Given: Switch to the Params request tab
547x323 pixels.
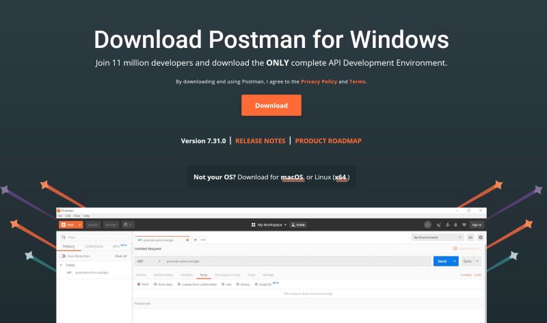Looking at the screenshot, I should point(141,275).
